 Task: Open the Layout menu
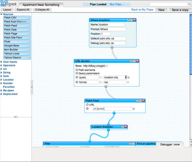7,10
